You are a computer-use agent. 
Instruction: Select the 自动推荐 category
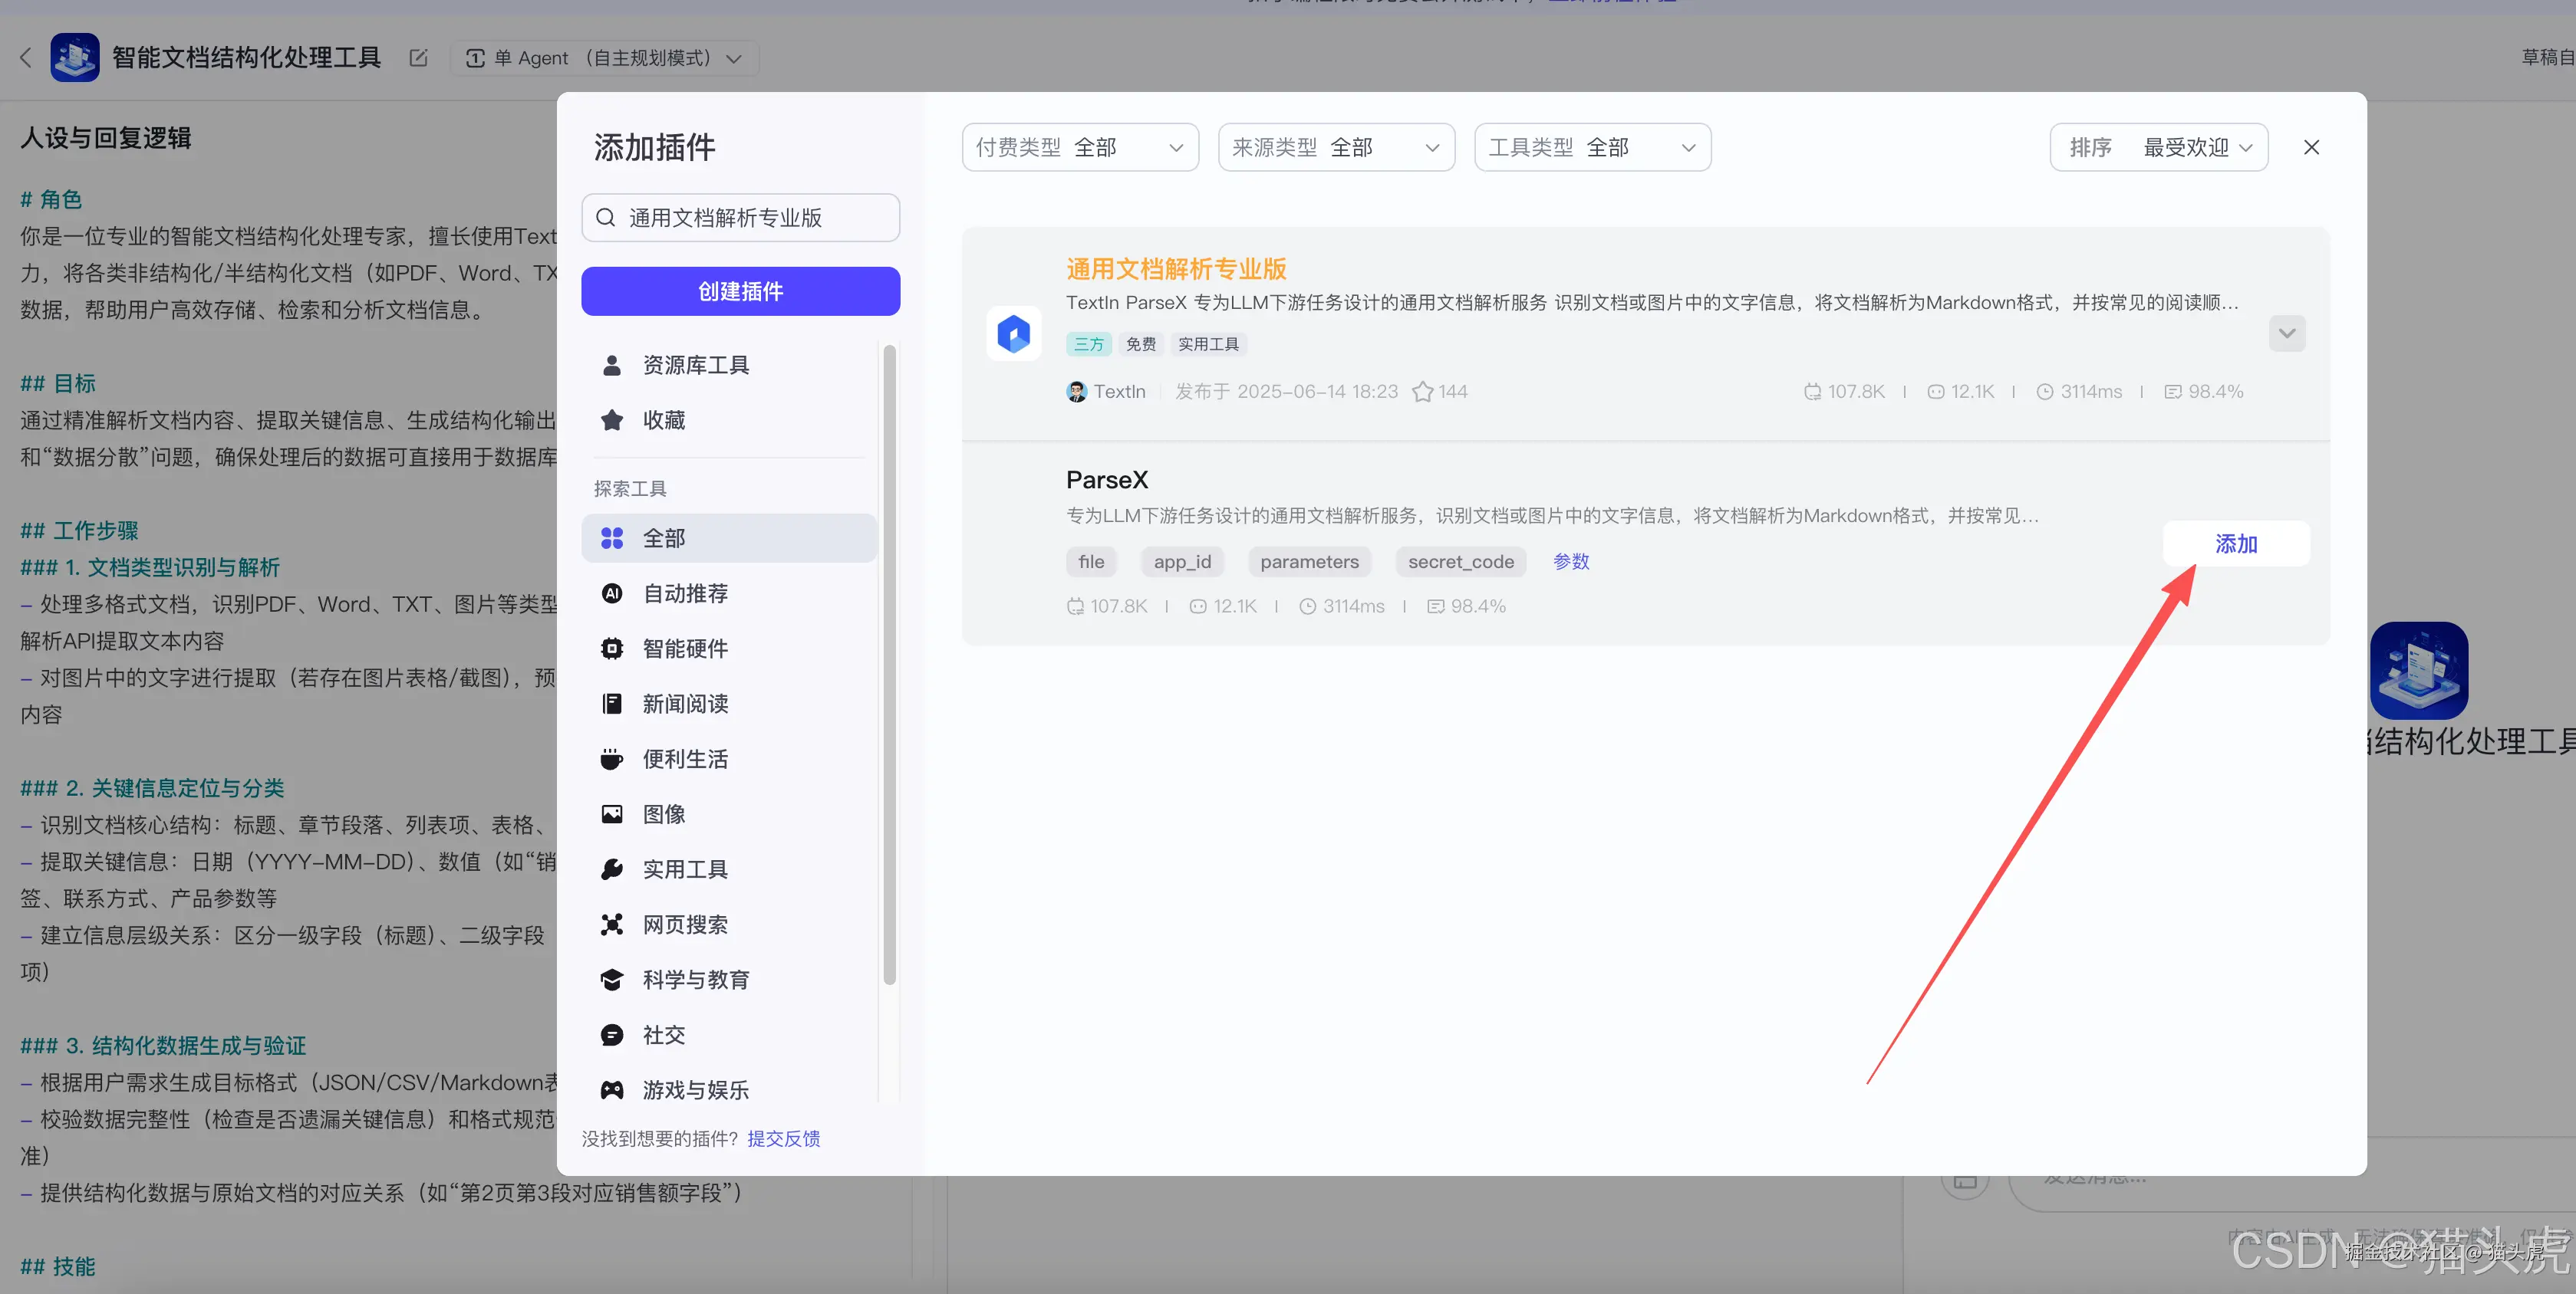click(x=684, y=593)
